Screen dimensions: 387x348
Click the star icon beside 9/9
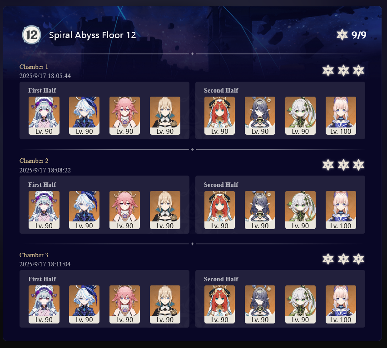click(342, 35)
